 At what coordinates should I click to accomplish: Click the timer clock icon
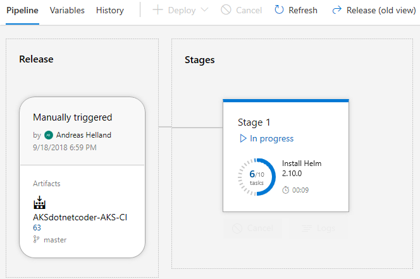pyautogui.click(x=285, y=190)
